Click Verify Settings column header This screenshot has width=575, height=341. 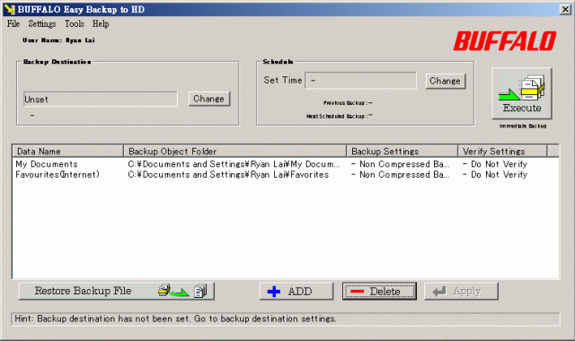pyautogui.click(x=502, y=152)
